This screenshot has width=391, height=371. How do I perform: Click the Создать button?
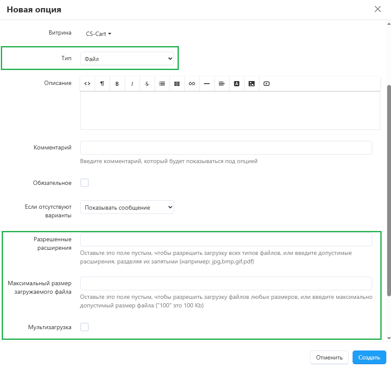click(x=369, y=357)
